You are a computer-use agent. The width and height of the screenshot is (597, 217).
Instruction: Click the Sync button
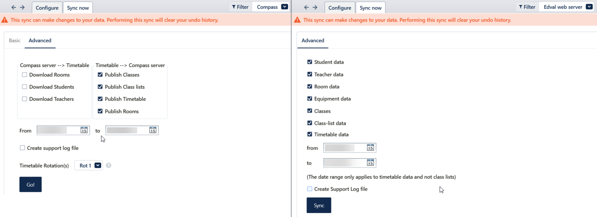(319, 205)
